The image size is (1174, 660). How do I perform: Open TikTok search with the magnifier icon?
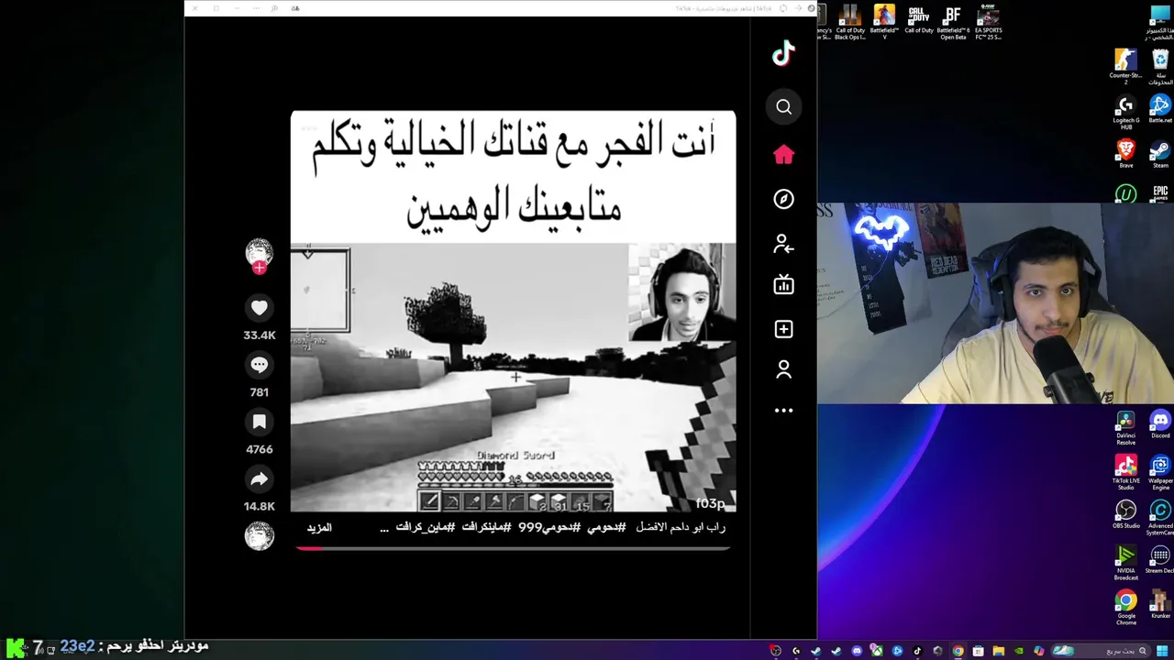click(783, 107)
